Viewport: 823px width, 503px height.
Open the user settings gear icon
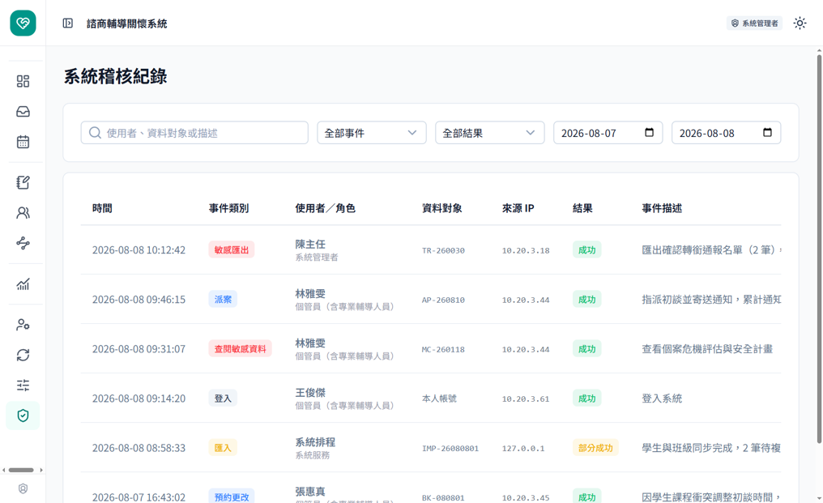[x=23, y=325]
